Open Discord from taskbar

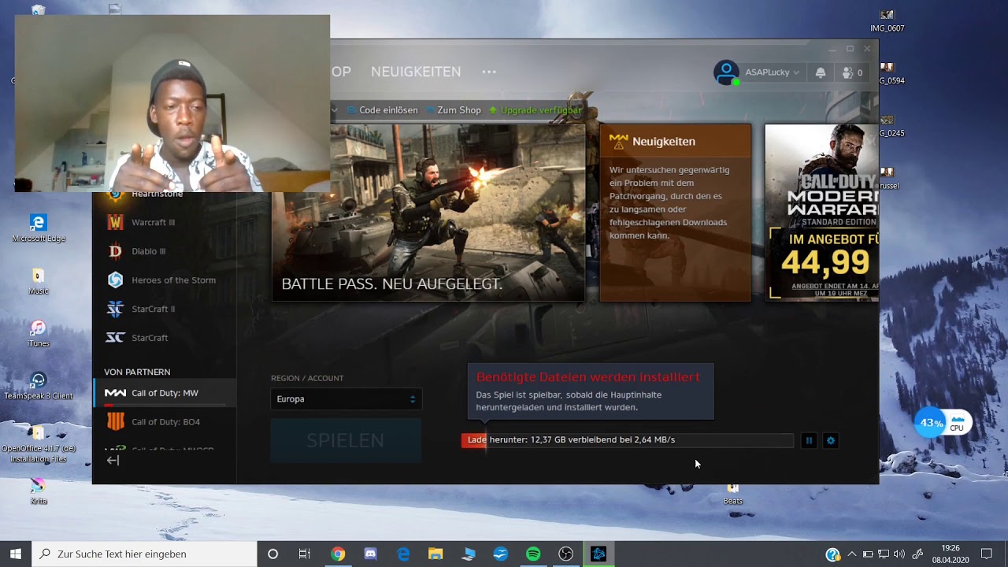pyautogui.click(x=370, y=554)
